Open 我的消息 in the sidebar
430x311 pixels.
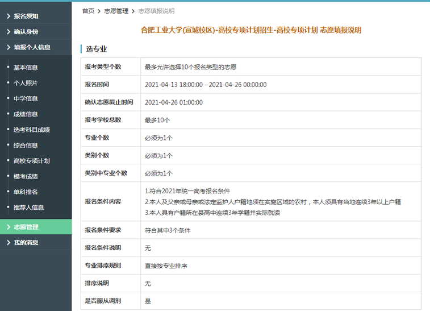[x=26, y=243]
